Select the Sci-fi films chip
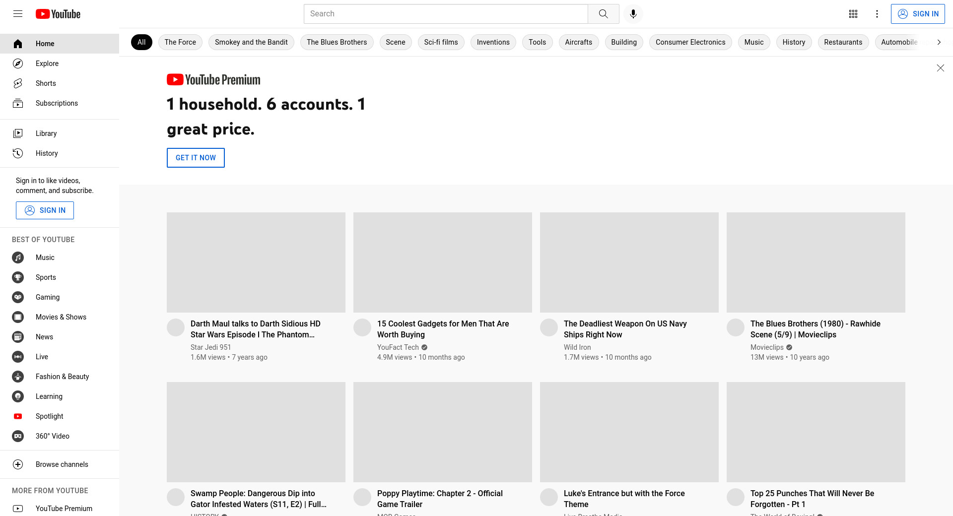 [x=441, y=42]
